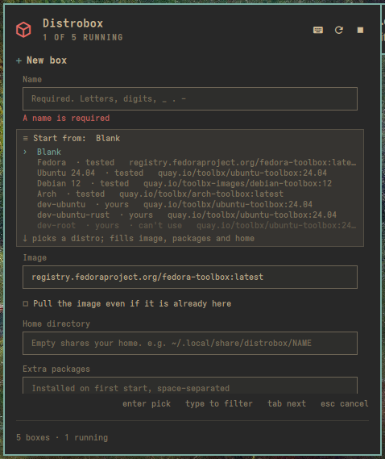Image resolution: width=385 pixels, height=459 pixels.
Task: Pick the Ubuntu 24.04 tested template
Action: 190,173
